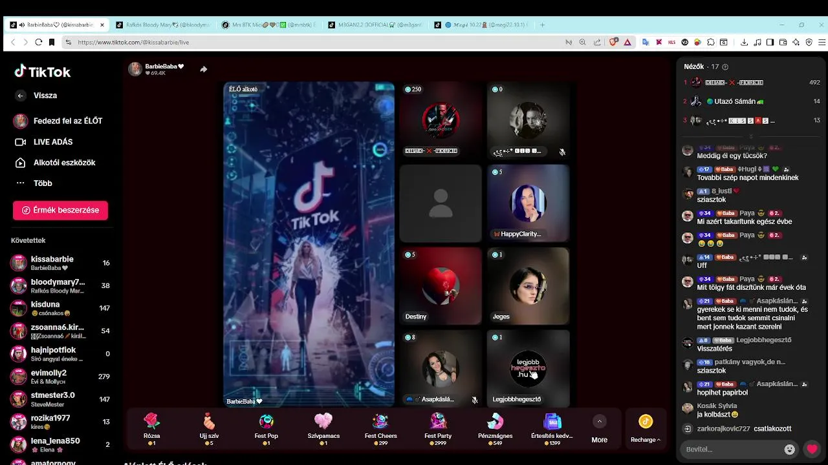Toggle the browser sidebar panel
Viewport: 828px width, 465px height.
[x=770, y=42]
